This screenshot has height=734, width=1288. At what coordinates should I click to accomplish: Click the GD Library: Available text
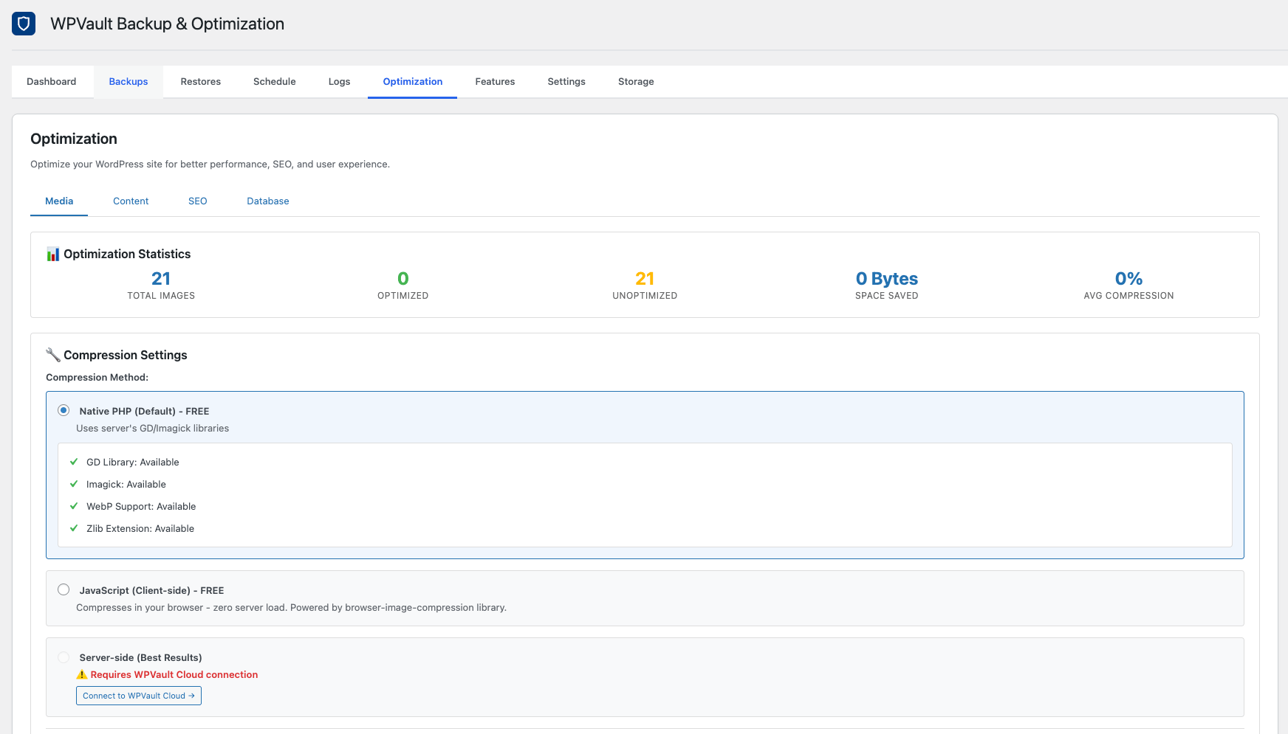pos(133,463)
